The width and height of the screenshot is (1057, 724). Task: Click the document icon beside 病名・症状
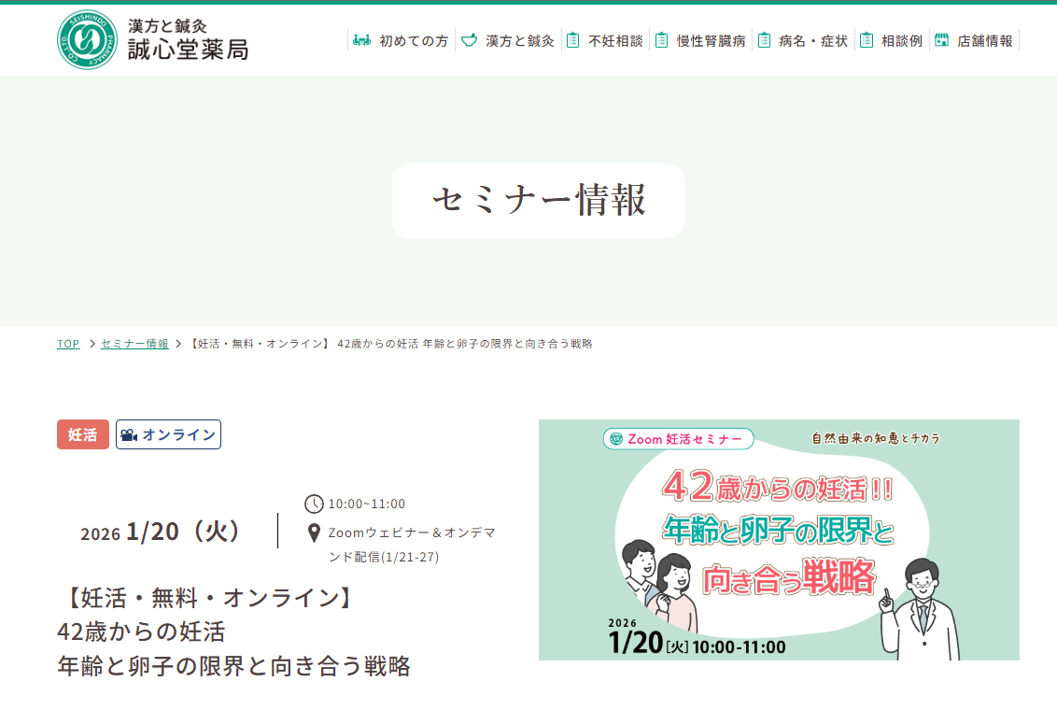tap(766, 41)
